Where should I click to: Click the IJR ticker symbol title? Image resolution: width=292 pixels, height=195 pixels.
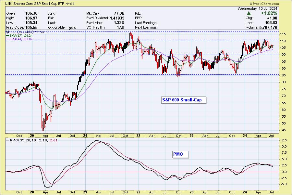8,4
